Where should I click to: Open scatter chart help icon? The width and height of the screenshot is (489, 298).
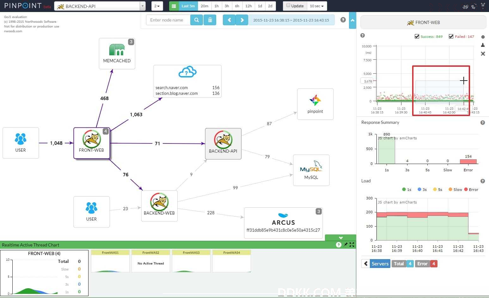coord(363,35)
